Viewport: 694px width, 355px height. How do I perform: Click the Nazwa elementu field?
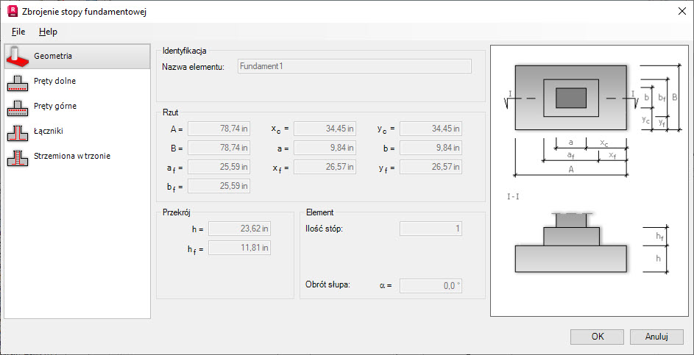pos(354,66)
